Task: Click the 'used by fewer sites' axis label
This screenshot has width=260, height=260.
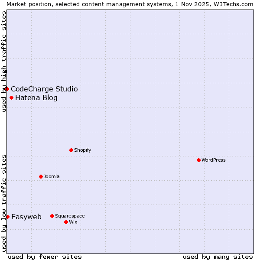Action: pos(45,257)
